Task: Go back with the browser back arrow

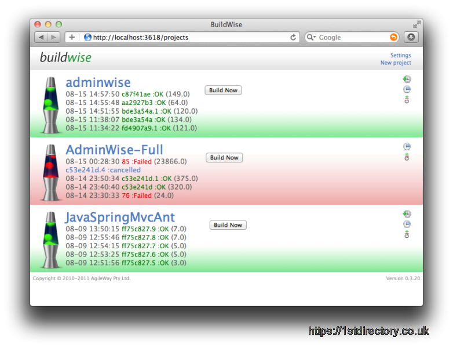Action: coord(41,37)
